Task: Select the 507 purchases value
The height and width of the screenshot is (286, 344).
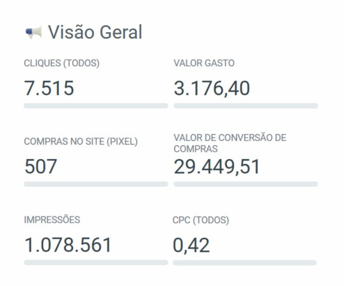Action: click(x=41, y=167)
